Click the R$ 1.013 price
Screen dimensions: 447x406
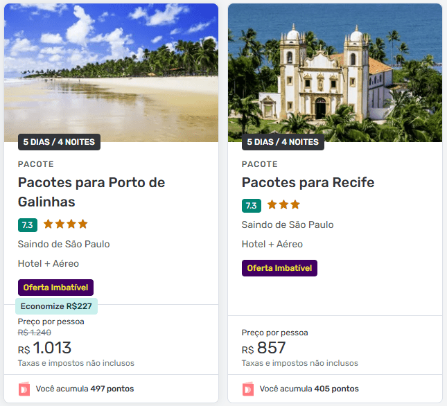[45, 348]
